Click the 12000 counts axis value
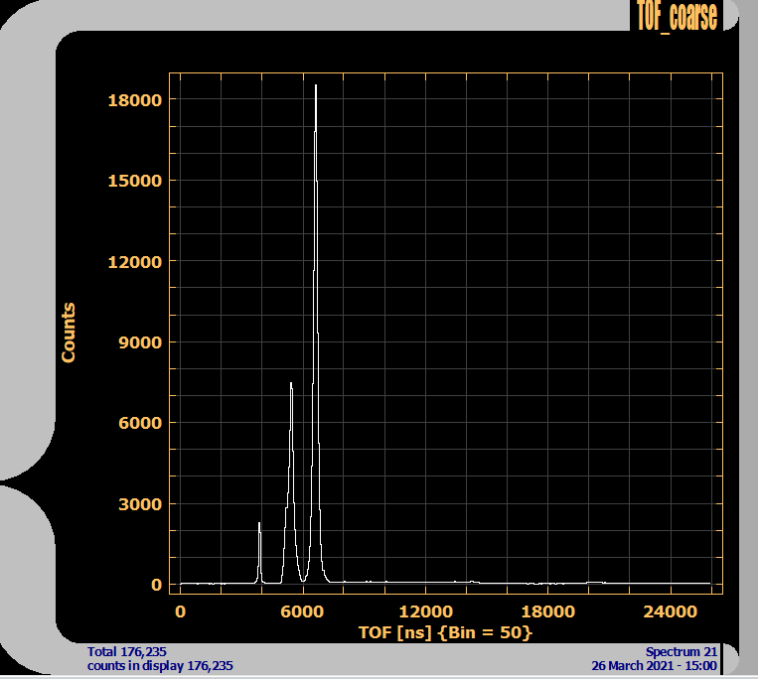 134,262
